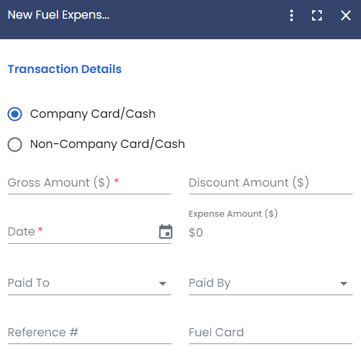Expand the Paid To dropdown arrow
This screenshot has height=358, width=361.
pyautogui.click(x=162, y=284)
